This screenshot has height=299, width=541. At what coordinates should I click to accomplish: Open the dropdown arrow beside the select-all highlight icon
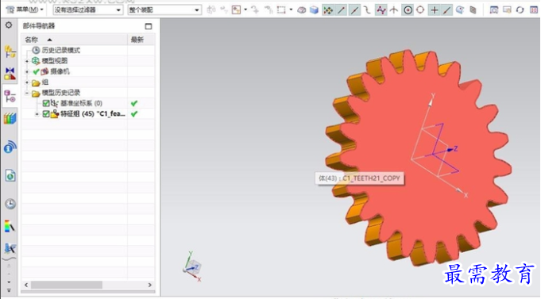245,10
